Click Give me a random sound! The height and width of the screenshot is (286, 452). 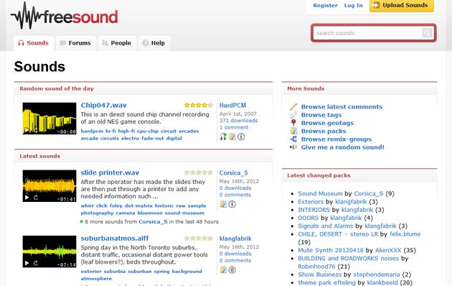tap(342, 147)
